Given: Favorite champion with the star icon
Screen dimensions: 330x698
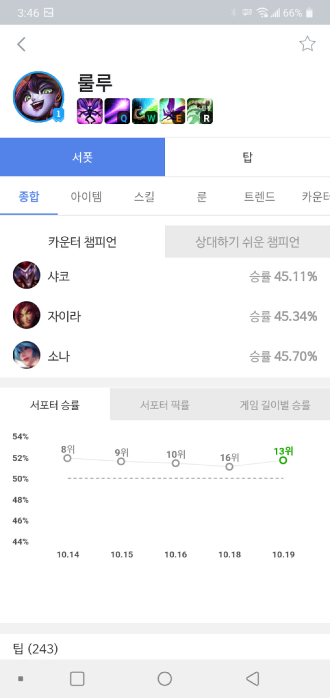Looking at the screenshot, I should (307, 44).
